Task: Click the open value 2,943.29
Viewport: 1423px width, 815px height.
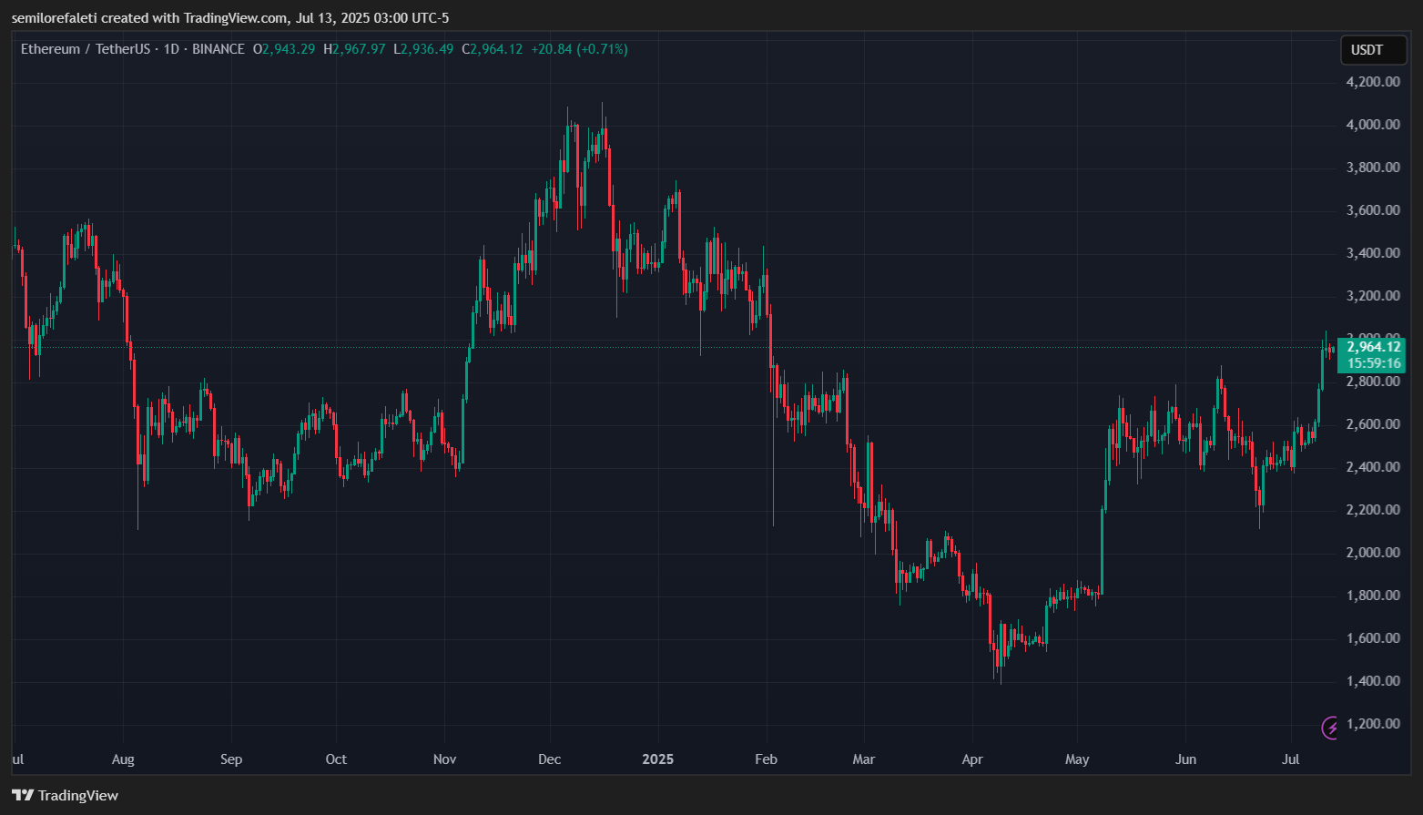Action: coord(288,49)
